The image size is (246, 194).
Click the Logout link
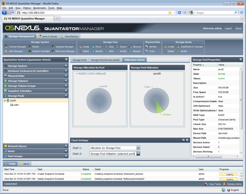(x=228, y=28)
